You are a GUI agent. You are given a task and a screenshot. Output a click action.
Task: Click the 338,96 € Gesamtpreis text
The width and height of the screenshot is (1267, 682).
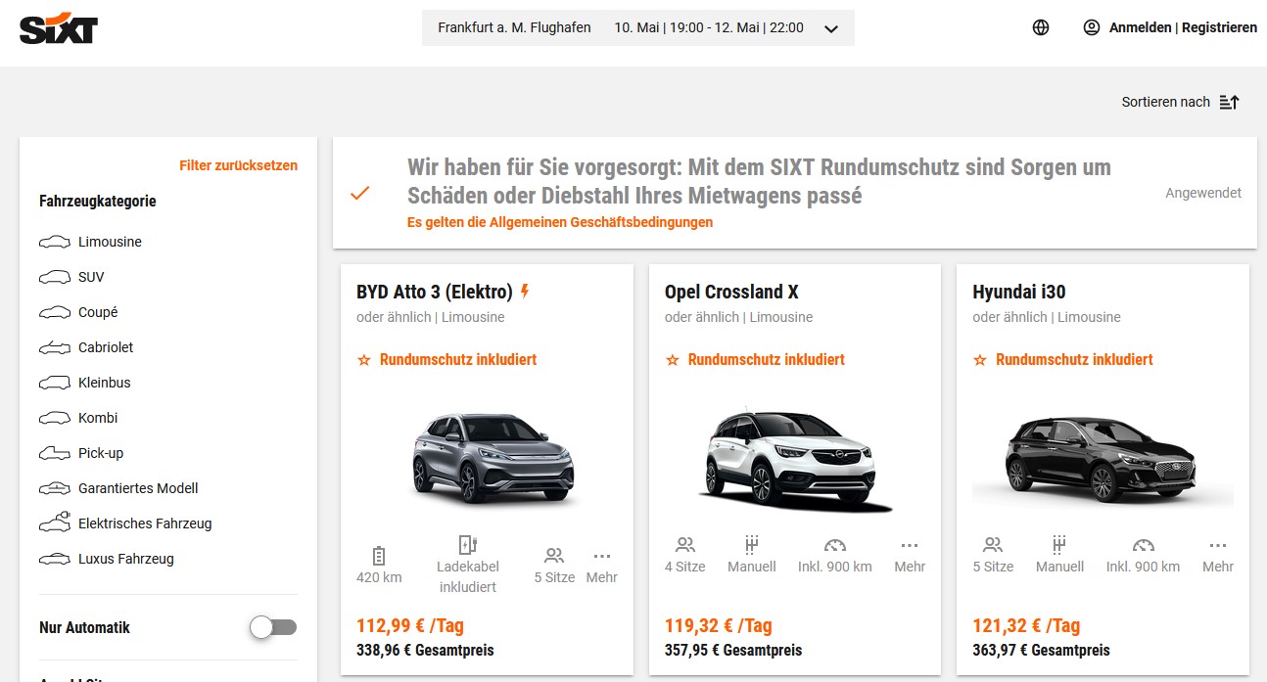pyautogui.click(x=425, y=651)
